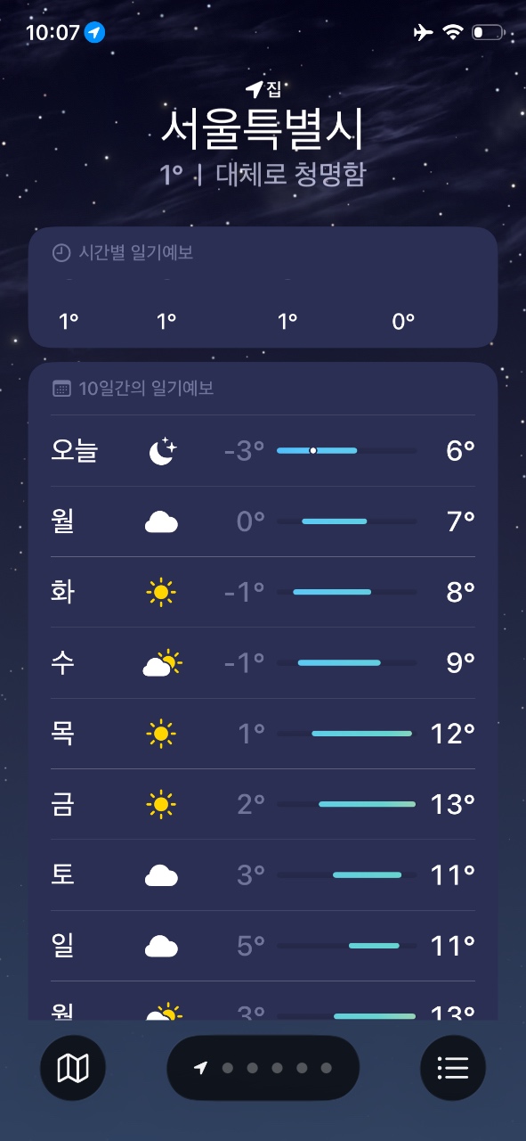Image resolution: width=526 pixels, height=1141 pixels.
Task: Open the city list button
Action: [453, 1067]
